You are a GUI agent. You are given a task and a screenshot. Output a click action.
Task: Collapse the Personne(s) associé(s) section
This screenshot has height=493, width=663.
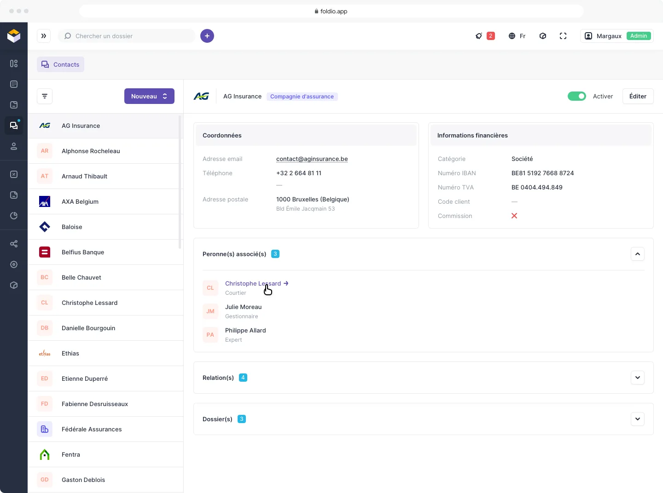(638, 254)
